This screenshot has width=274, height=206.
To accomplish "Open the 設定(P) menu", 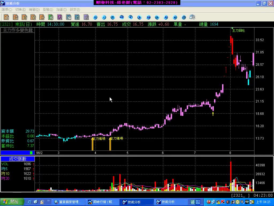I will click(x=75, y=10).
